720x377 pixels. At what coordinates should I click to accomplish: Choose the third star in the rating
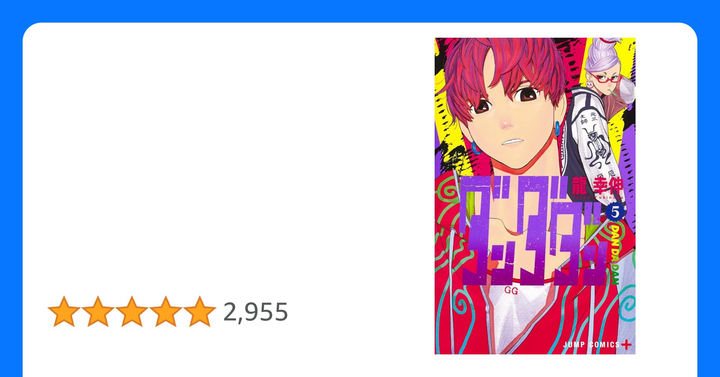pos(132,311)
